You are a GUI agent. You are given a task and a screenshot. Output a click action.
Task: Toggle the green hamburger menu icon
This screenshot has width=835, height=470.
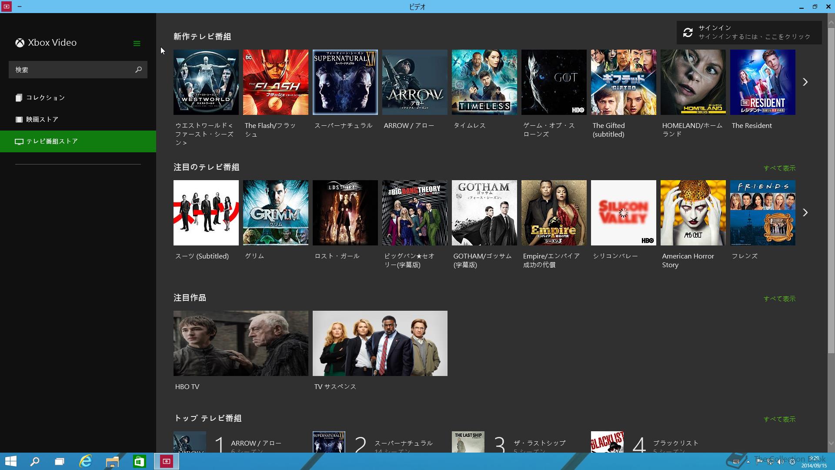[x=137, y=43]
